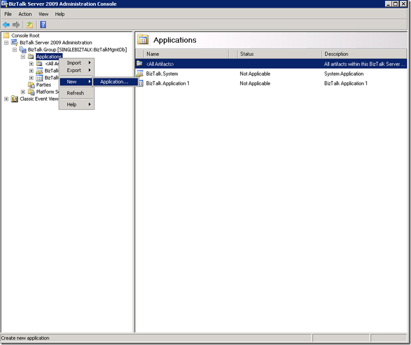411x345 pixels.
Task: Expand the BizTalk.System tree node
Action: 31,71
